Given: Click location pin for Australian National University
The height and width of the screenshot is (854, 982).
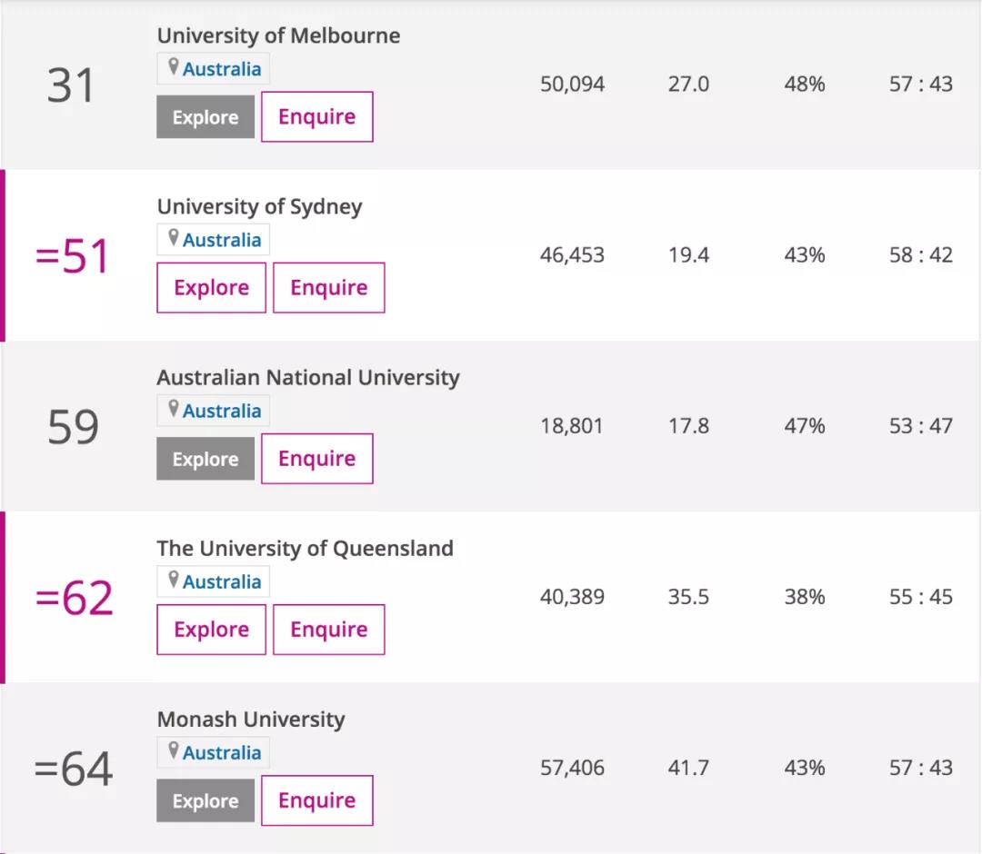Looking at the screenshot, I should click(x=173, y=410).
